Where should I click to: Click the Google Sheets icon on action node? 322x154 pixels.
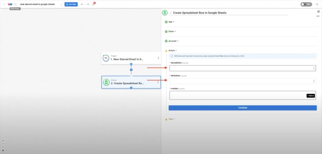(106, 82)
